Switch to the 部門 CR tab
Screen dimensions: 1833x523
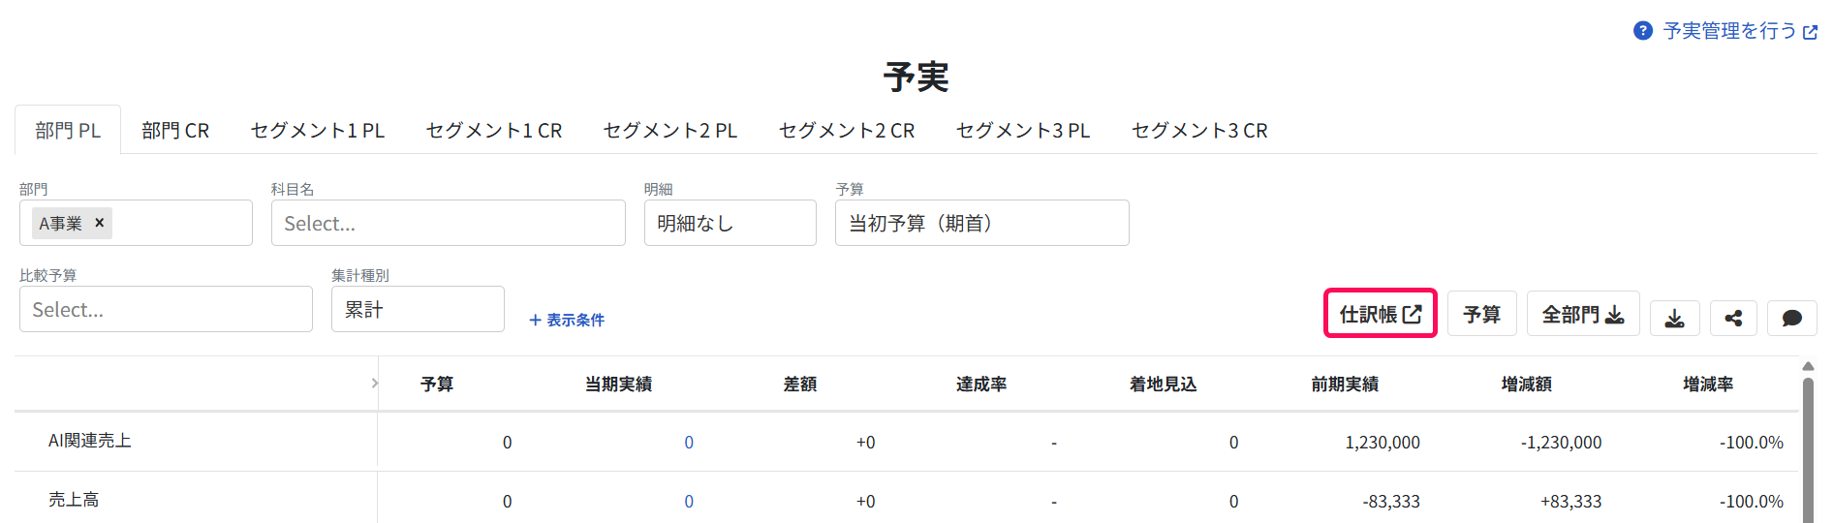pyautogui.click(x=175, y=131)
